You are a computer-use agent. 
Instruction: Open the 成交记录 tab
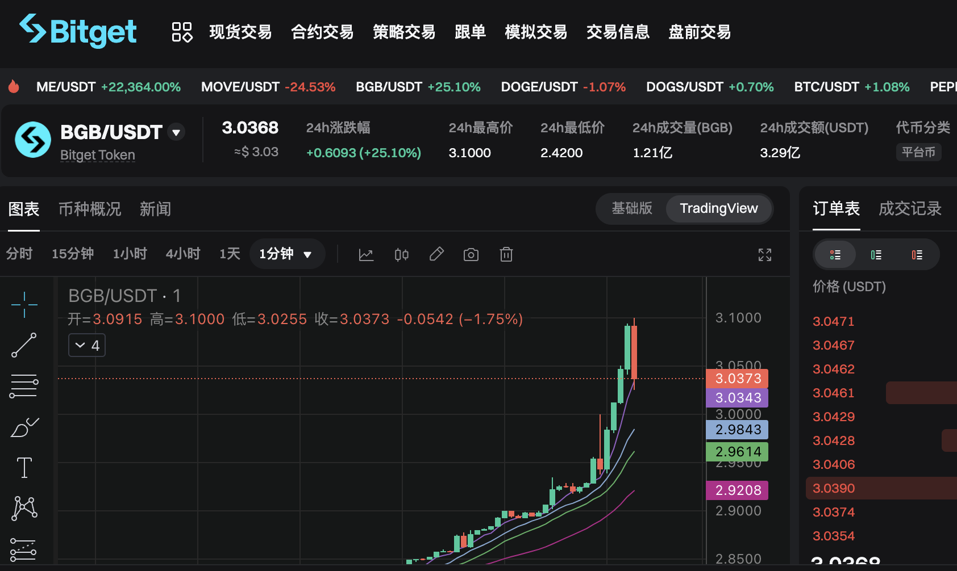pos(910,208)
